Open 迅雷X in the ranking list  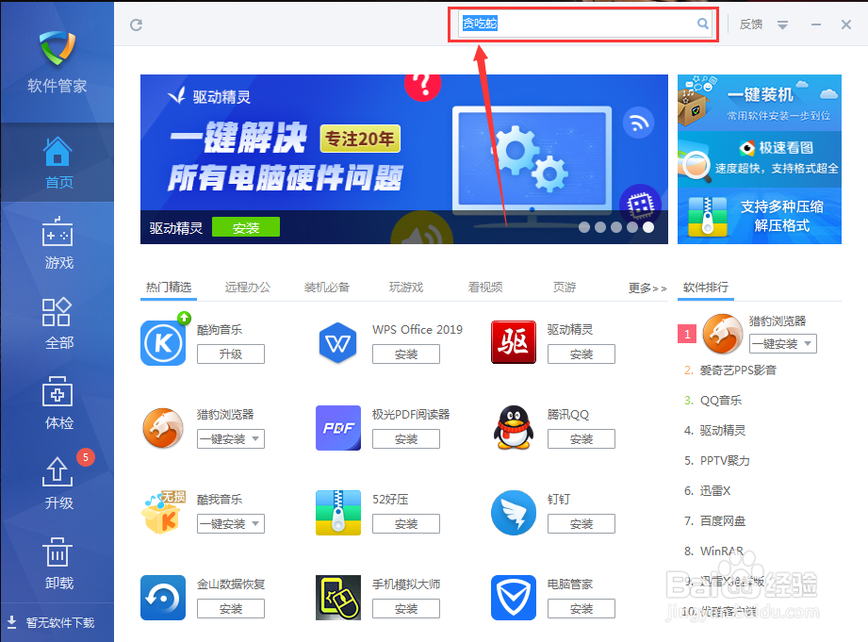pos(715,490)
